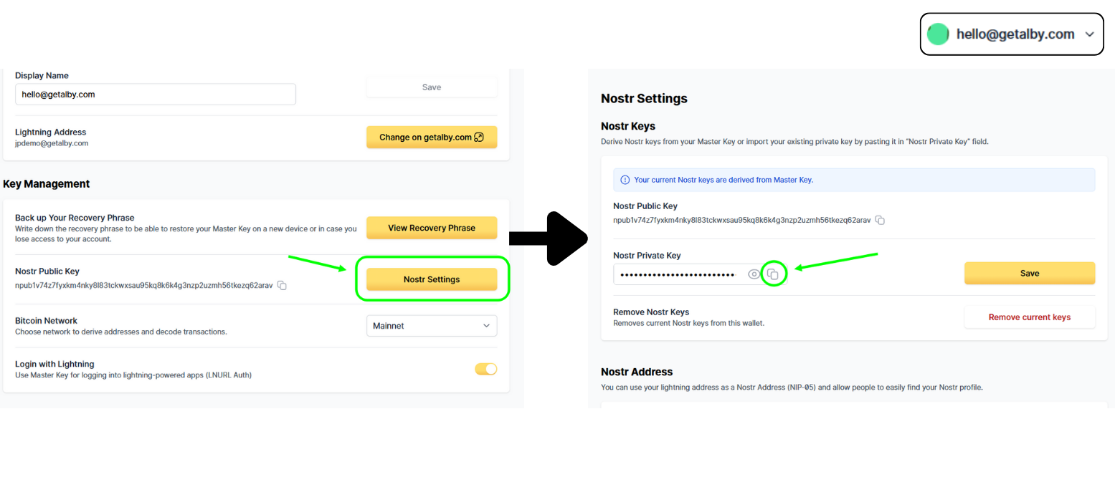Focus the Nostr Private Key field
This screenshot has height=477, width=1115.
coord(678,274)
